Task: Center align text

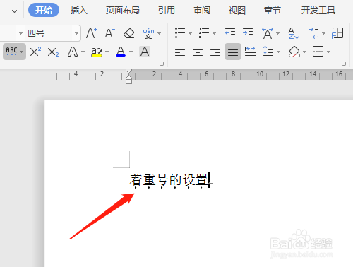Action: (x=198, y=51)
